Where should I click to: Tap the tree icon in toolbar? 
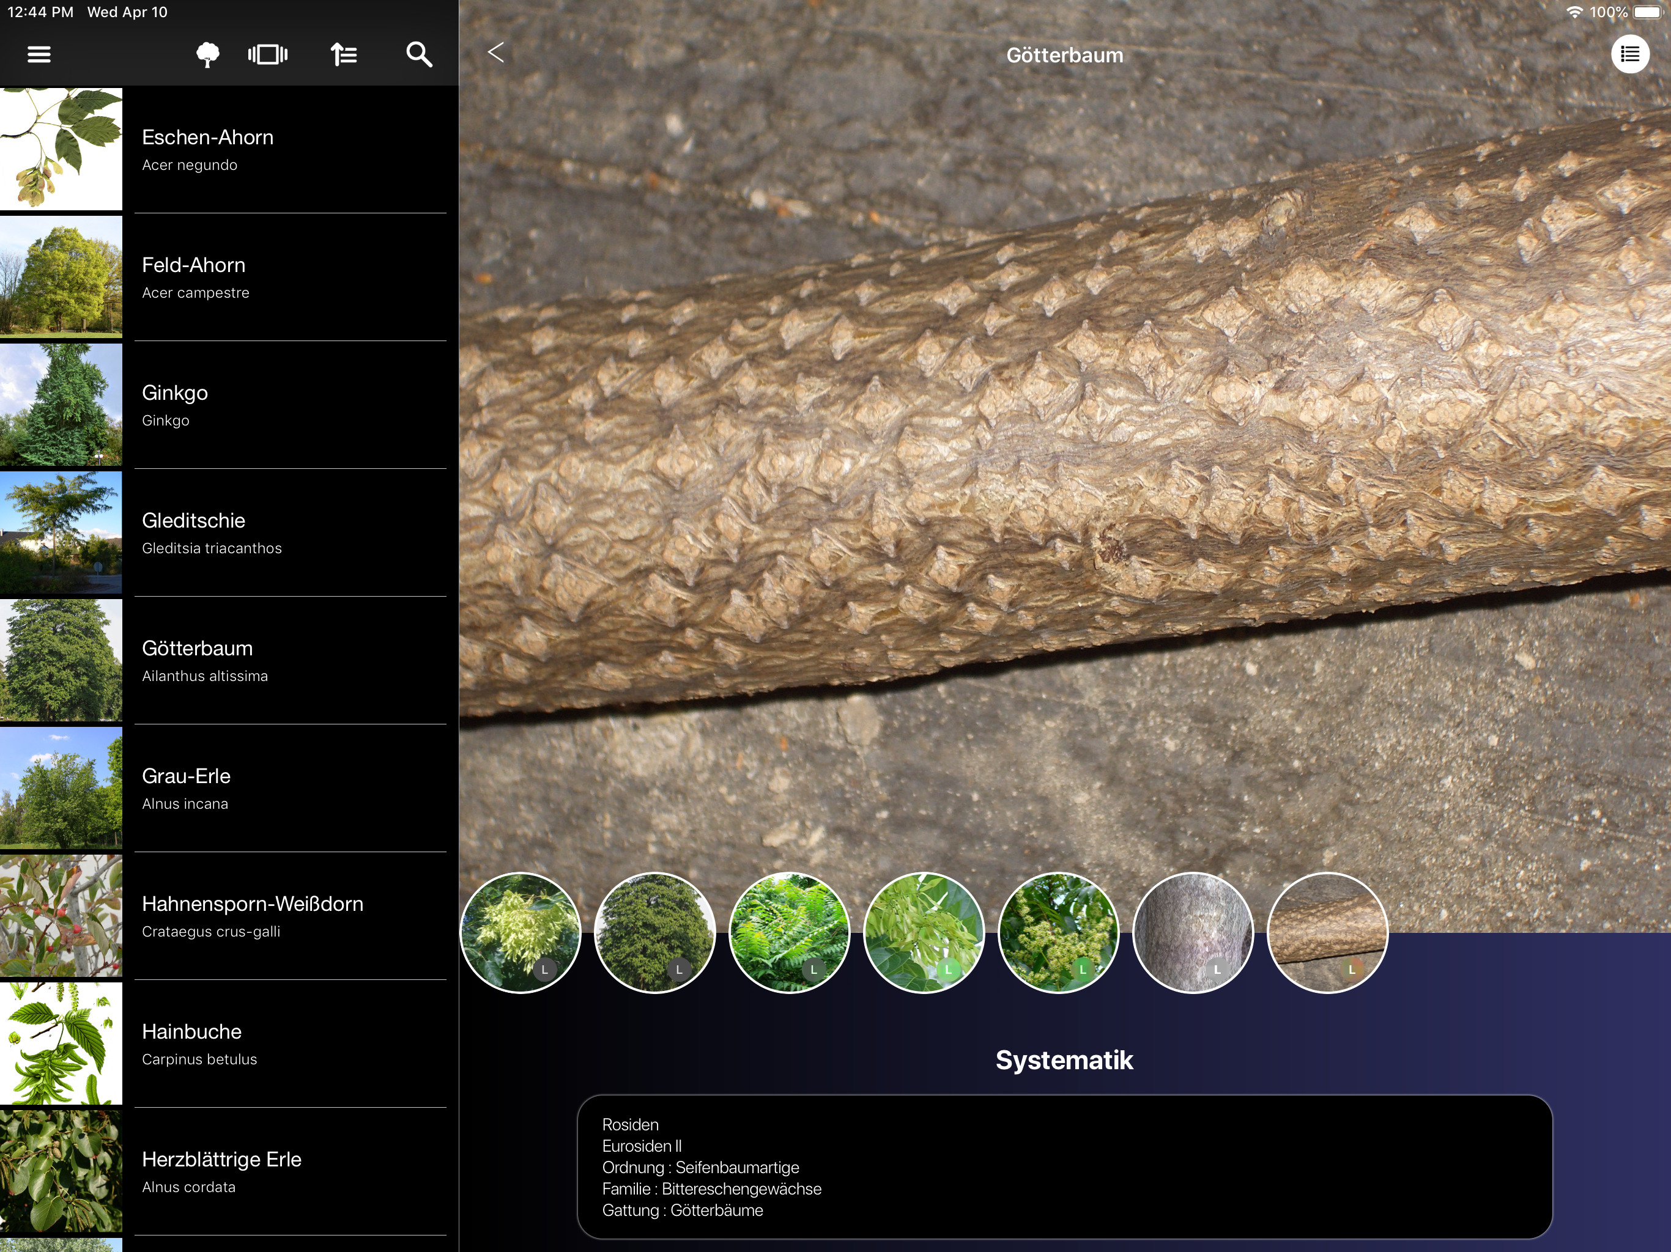coord(207,54)
